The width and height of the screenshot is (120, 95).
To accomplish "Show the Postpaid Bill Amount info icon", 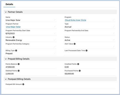I will pos(23,84).
